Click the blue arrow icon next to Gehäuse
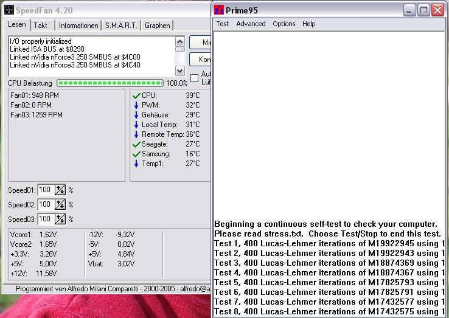Viewport: 449px width, 318px height. click(x=136, y=115)
